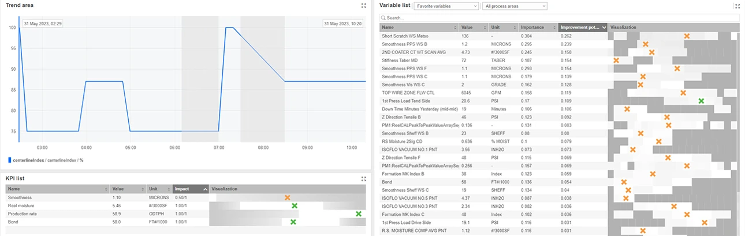The height and width of the screenshot is (236, 745).
Task: Click the 6045 value of TOP WIRE ZONE FLW CTL
Action: click(467, 92)
